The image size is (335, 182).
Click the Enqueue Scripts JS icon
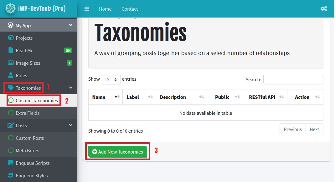11,163
